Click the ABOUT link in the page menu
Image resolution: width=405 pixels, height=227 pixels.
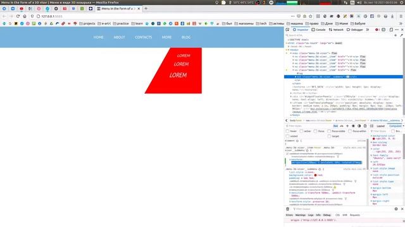(119, 37)
